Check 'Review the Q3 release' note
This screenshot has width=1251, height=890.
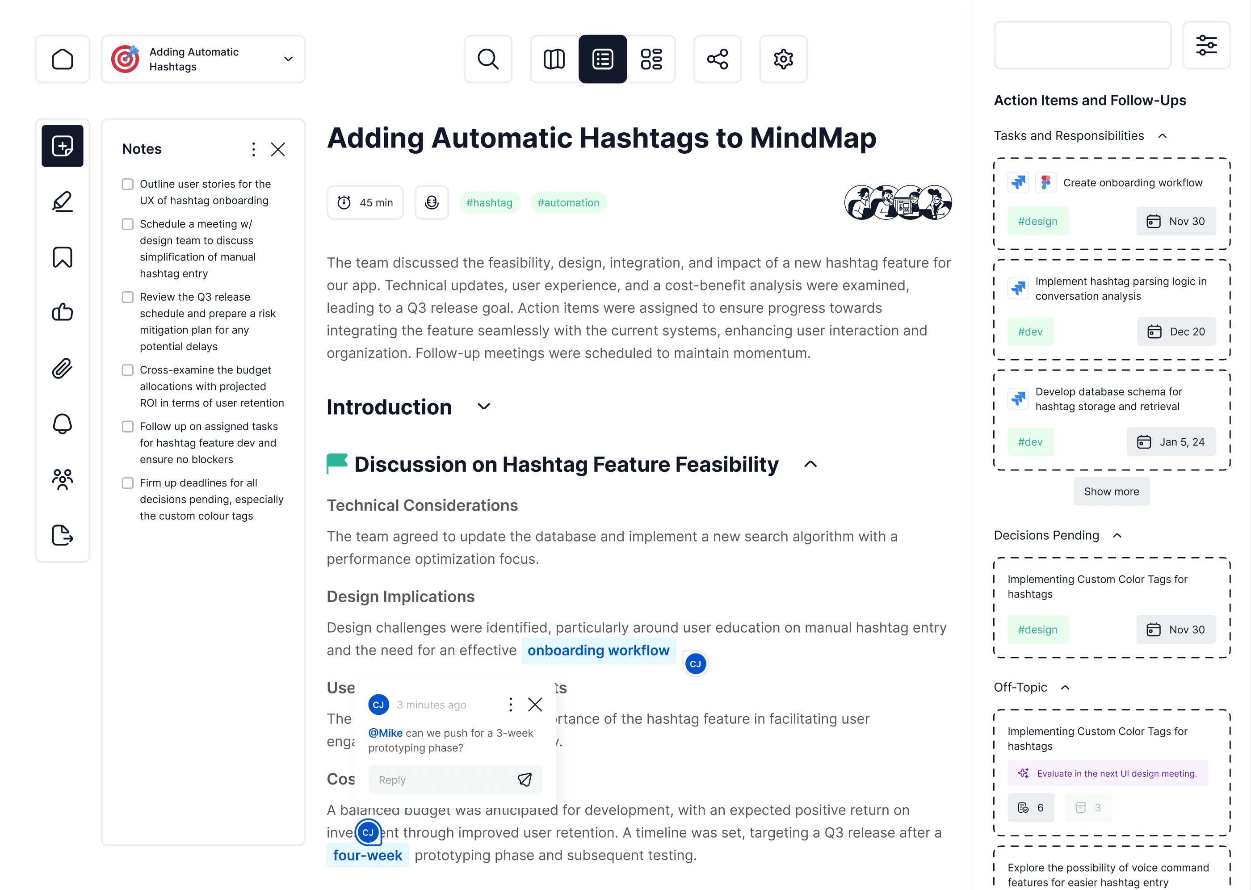pos(128,297)
